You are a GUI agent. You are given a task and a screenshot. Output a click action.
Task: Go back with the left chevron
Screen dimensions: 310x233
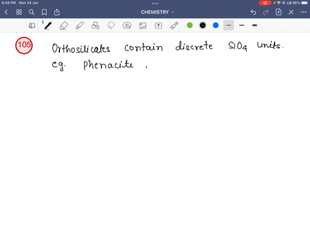coord(6,12)
